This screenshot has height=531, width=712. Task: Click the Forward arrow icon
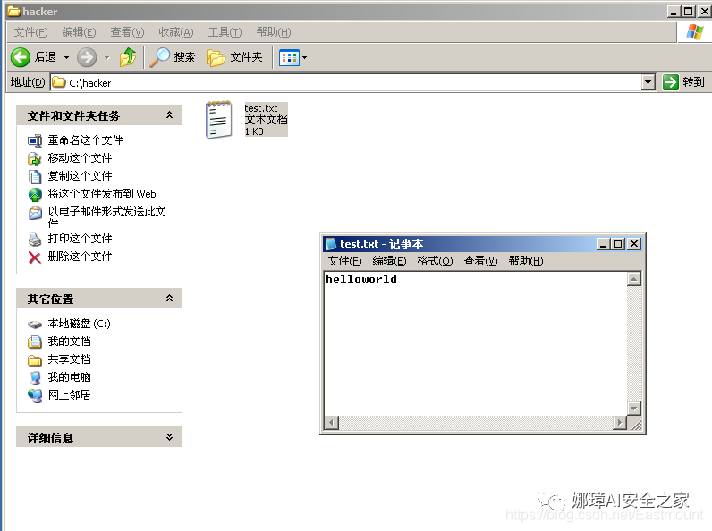click(x=87, y=57)
